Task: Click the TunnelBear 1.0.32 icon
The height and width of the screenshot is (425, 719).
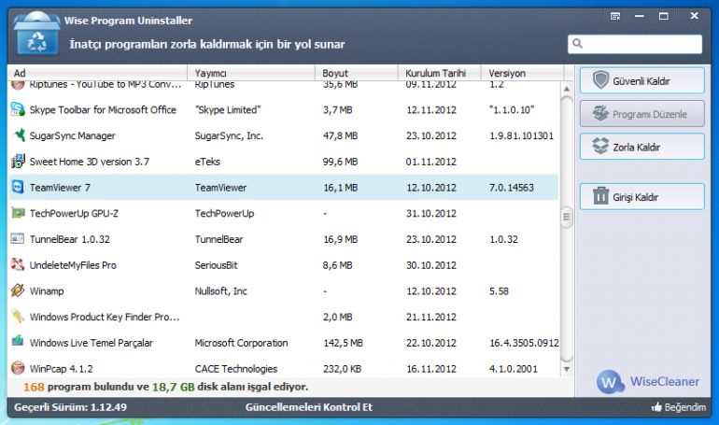Action: point(18,238)
